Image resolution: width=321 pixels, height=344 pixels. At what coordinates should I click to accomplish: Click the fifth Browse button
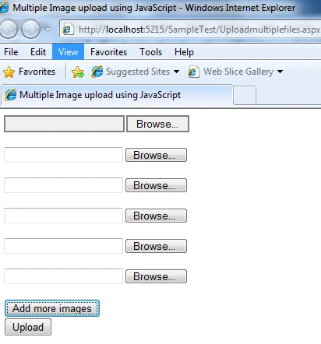click(x=156, y=246)
